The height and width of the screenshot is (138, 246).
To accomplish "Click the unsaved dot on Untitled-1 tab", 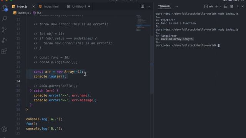I will [x=89, y=7].
